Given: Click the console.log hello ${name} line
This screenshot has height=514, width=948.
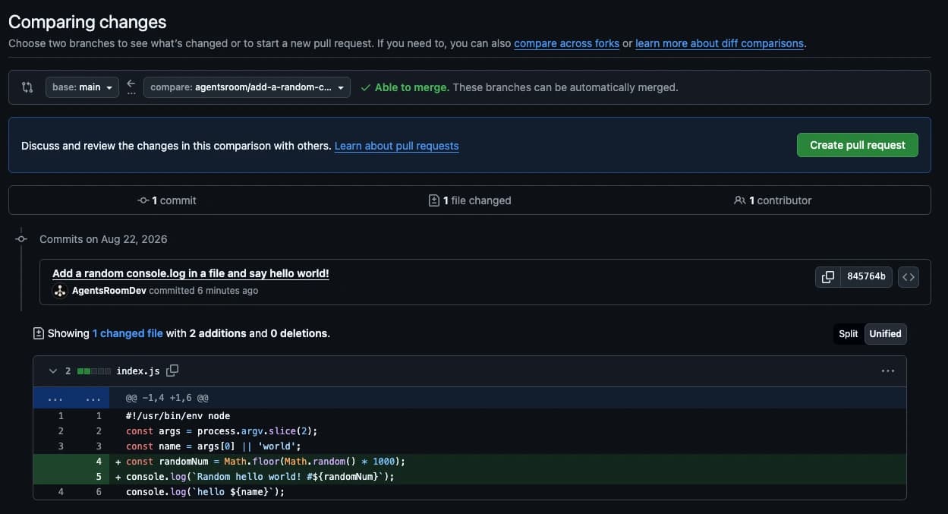Looking at the screenshot, I should pyautogui.click(x=205, y=492).
